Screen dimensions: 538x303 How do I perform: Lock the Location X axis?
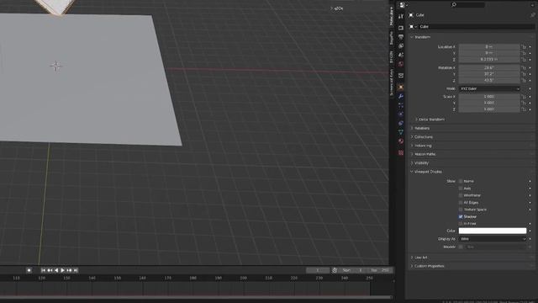524,47
